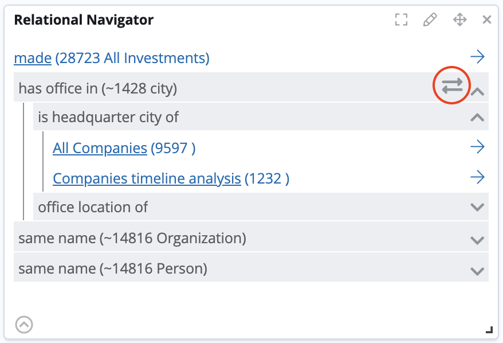Expand the 'office location of' section
This screenshot has height=343, width=503.
pyautogui.click(x=477, y=207)
